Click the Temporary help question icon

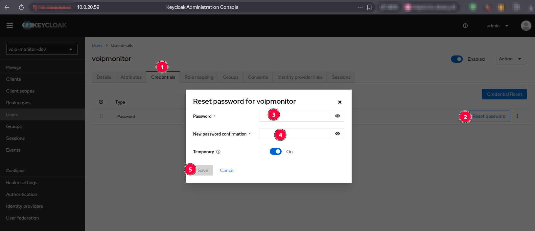point(218,152)
